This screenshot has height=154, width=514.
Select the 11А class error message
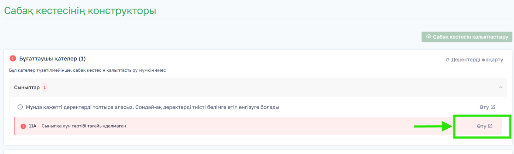78,126
